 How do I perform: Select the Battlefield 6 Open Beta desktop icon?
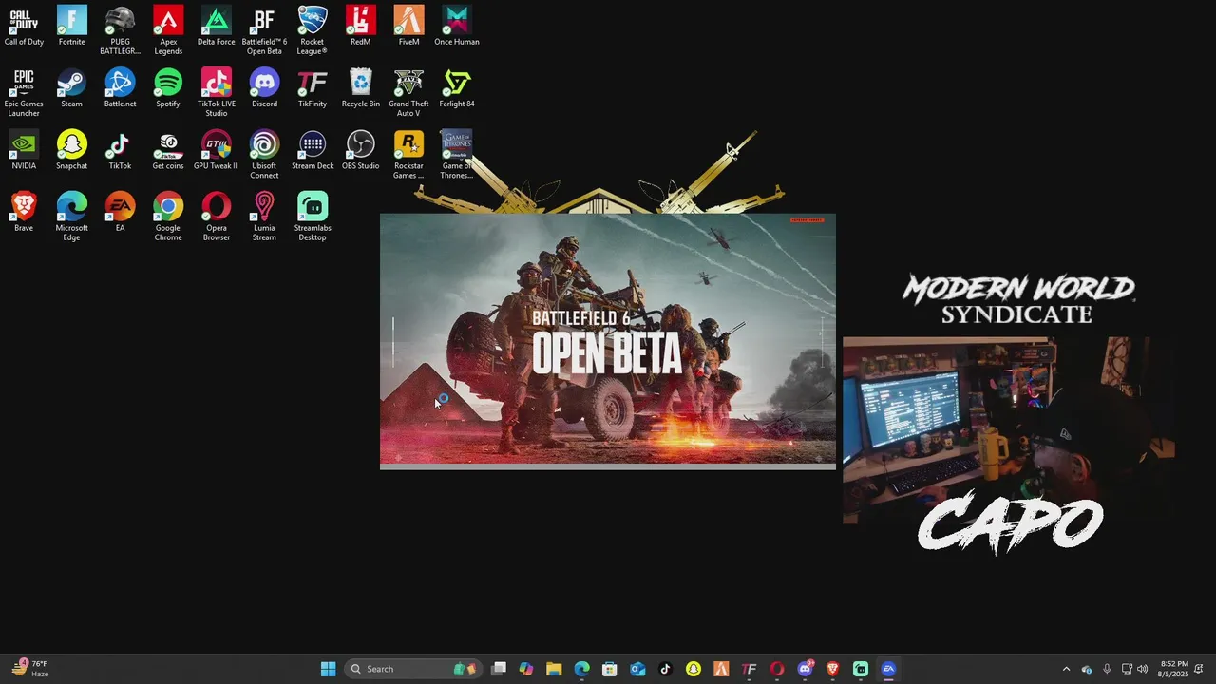[x=264, y=30]
